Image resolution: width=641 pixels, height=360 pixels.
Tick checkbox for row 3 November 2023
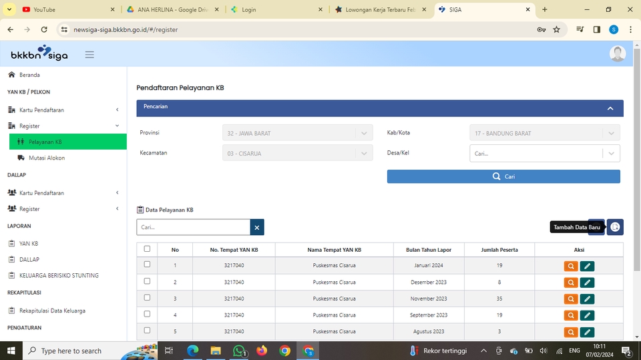[x=147, y=297]
